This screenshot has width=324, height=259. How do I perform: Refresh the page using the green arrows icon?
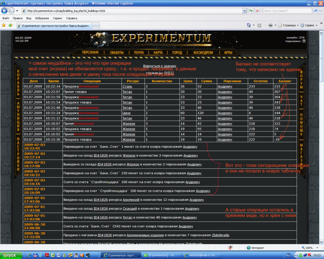click(x=251, y=11)
